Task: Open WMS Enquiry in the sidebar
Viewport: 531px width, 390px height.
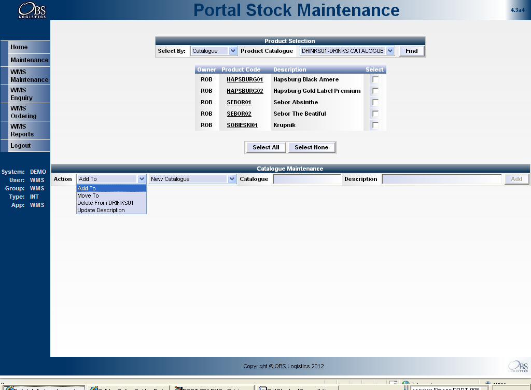Action: pos(25,94)
